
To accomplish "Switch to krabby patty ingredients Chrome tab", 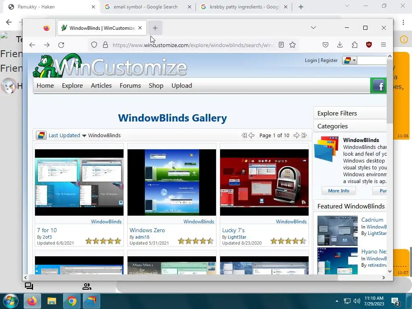I will click(244, 7).
